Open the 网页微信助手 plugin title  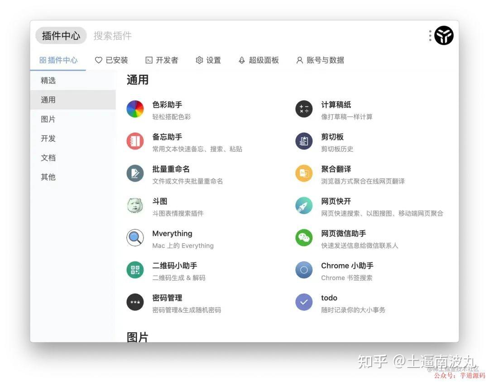pyautogui.click(x=344, y=233)
